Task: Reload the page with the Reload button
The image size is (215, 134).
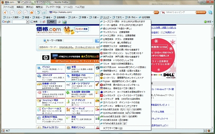Action: click(x=19, y=12)
